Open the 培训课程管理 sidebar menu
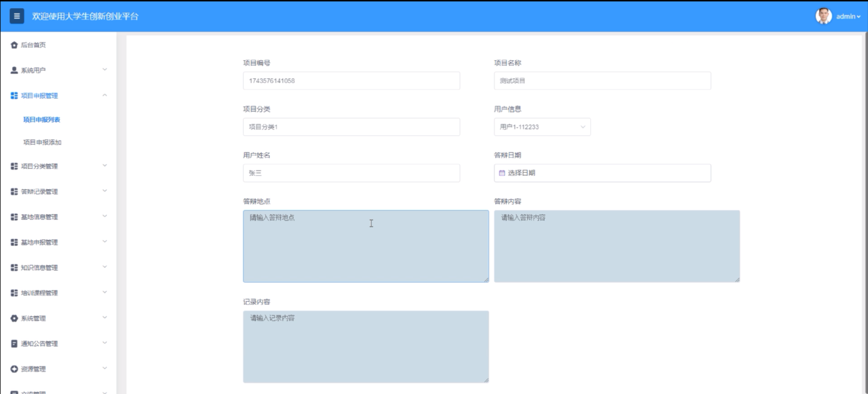 (39, 293)
